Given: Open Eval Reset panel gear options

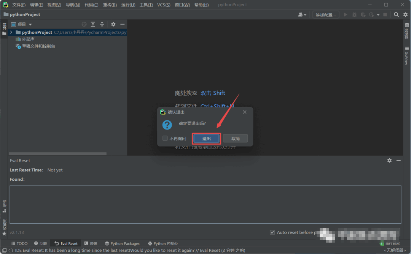Looking at the screenshot, I should tap(389, 161).
